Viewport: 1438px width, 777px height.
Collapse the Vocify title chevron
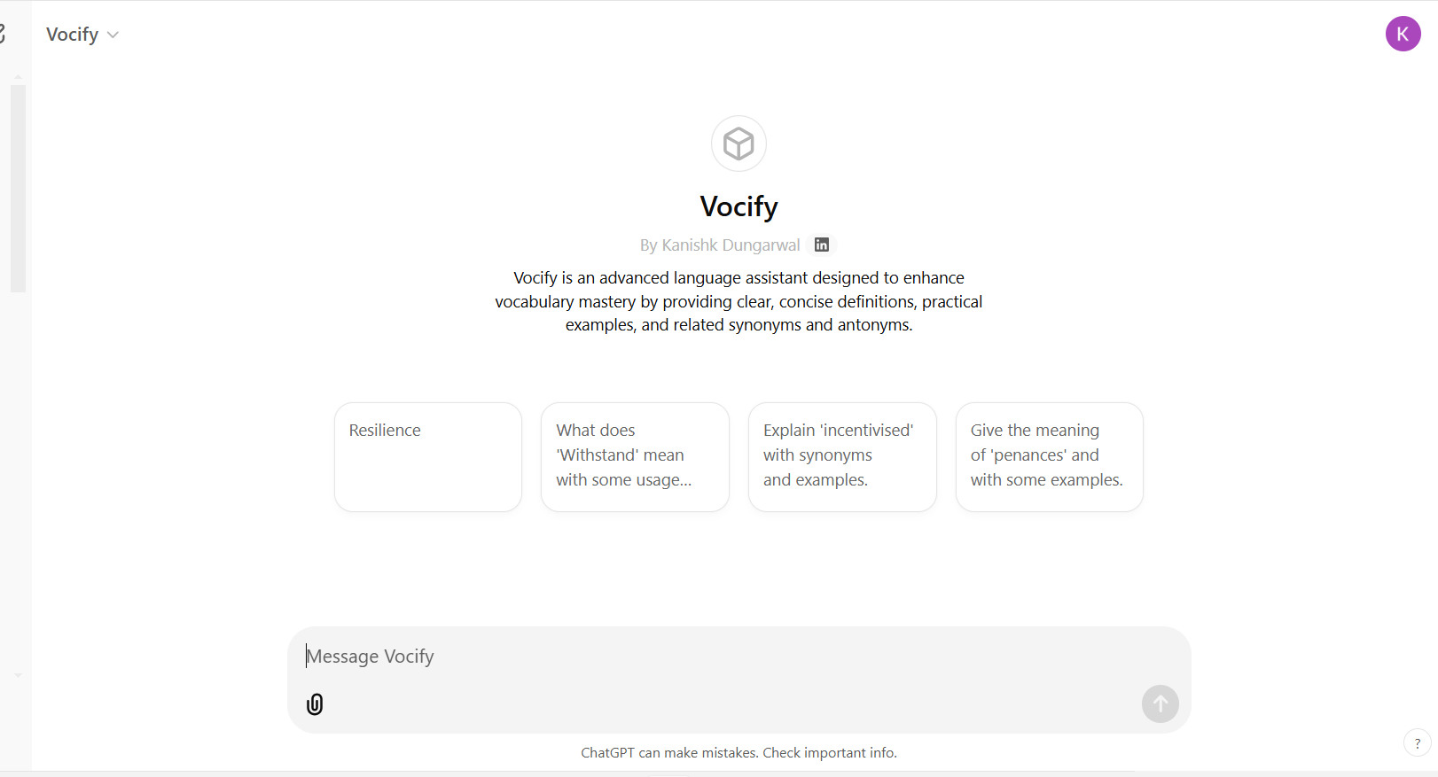click(x=113, y=35)
